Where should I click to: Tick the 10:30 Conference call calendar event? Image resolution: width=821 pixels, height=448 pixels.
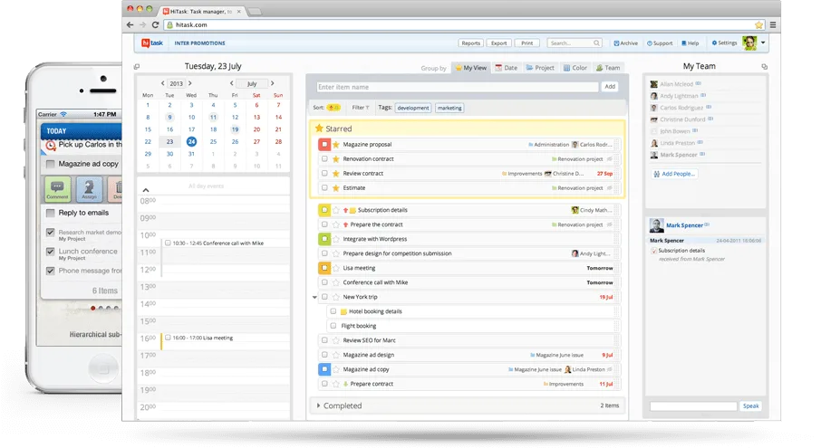168,243
